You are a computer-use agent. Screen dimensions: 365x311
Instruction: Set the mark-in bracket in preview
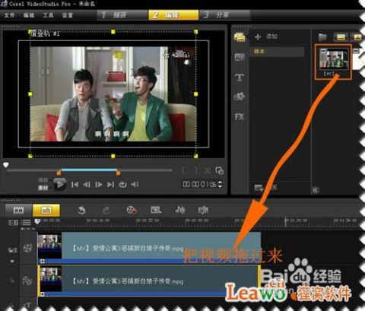184,170
